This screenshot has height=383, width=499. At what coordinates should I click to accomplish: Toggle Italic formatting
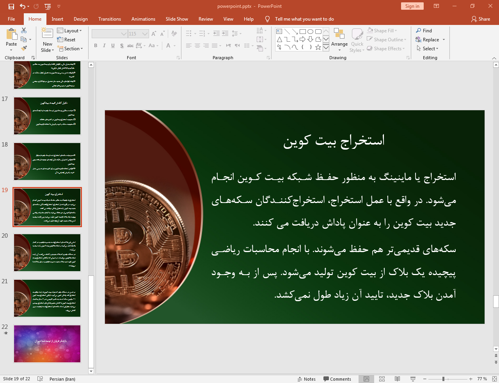click(104, 46)
